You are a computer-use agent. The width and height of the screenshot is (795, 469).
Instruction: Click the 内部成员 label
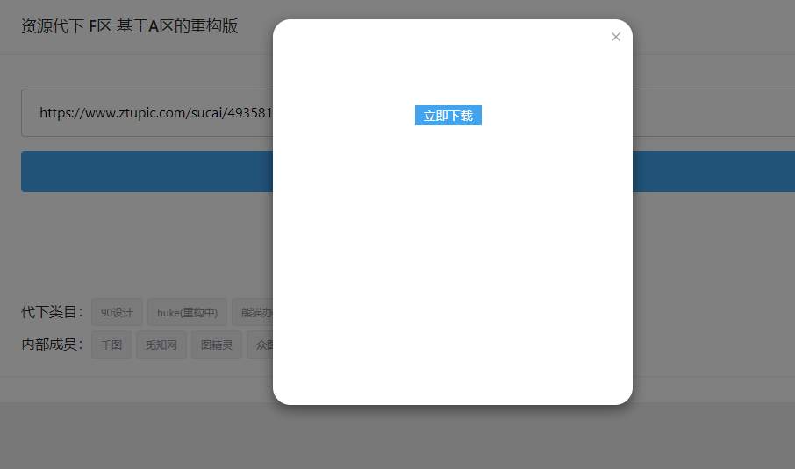pos(52,345)
